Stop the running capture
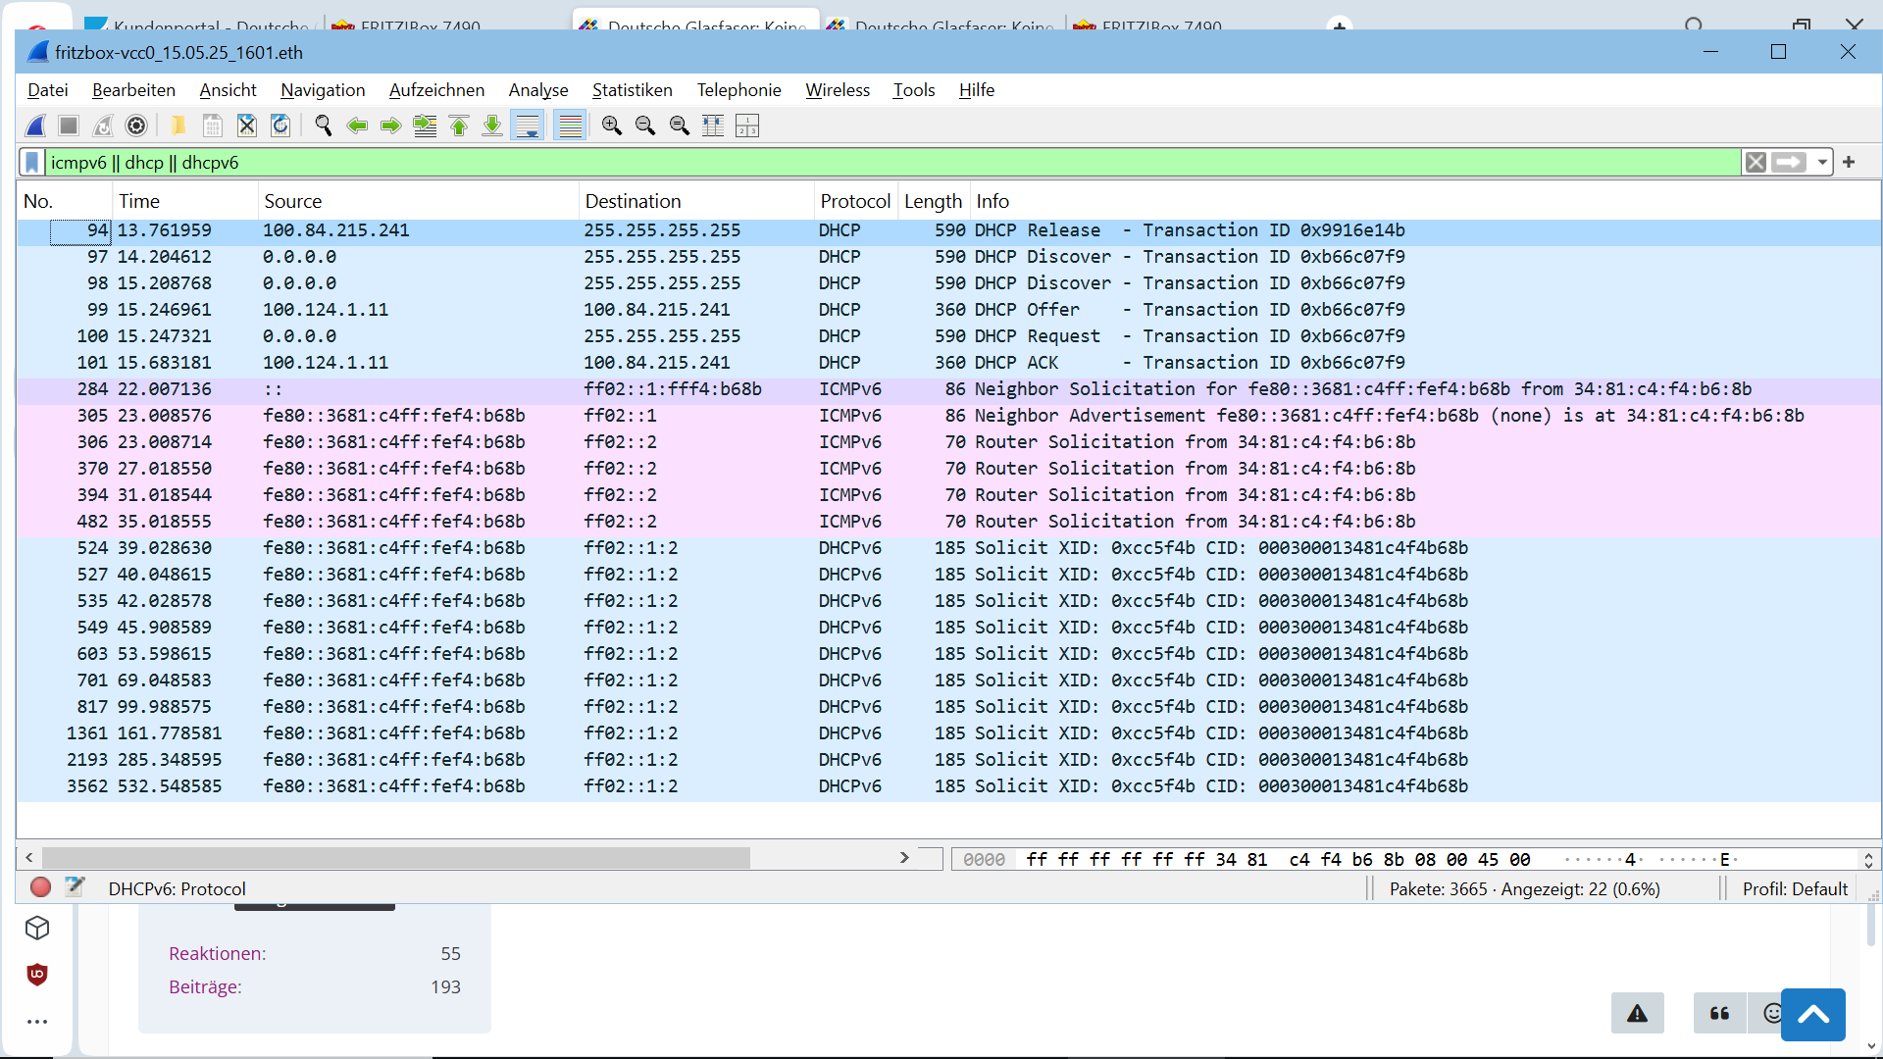 [69, 126]
